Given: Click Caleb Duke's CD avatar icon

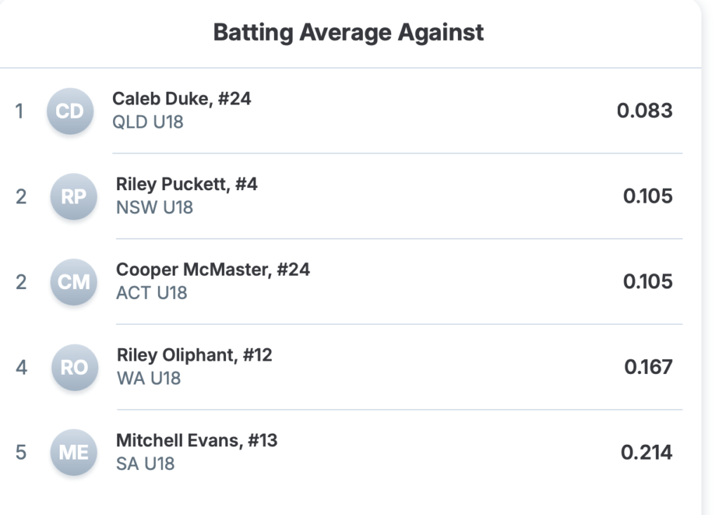Looking at the screenshot, I should [x=70, y=111].
